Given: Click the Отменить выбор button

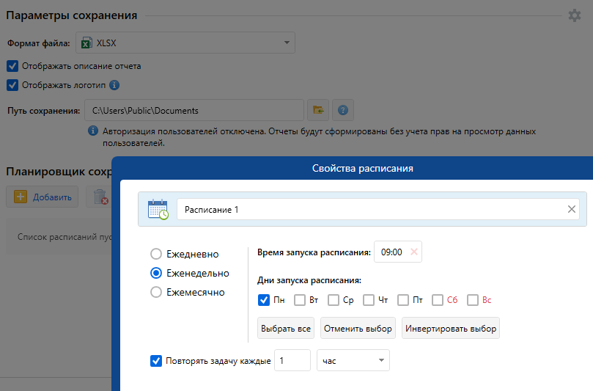Looking at the screenshot, I should pyautogui.click(x=358, y=328).
